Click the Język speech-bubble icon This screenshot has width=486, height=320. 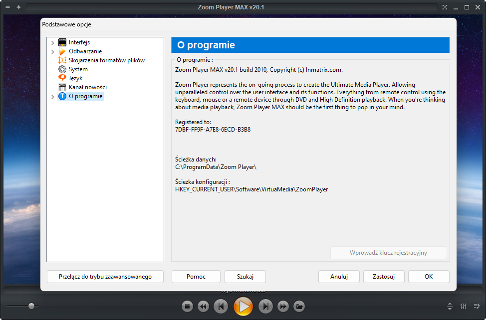(x=62, y=78)
